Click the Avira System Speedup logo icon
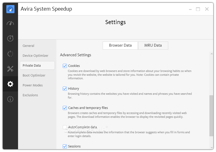The image size is (216, 152). tap(10, 9)
